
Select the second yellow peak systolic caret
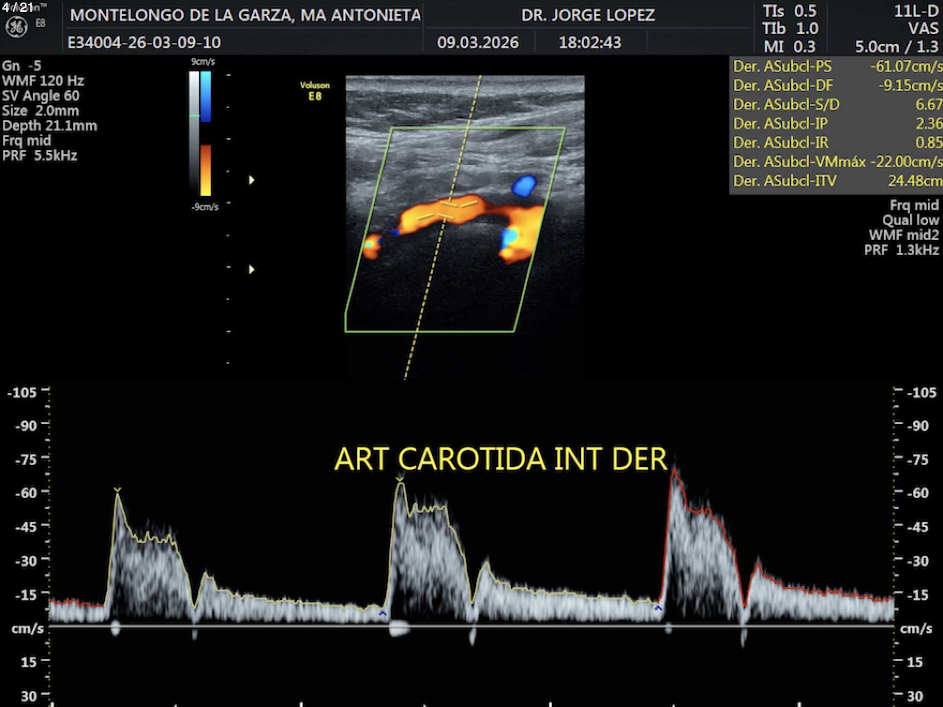point(400,479)
